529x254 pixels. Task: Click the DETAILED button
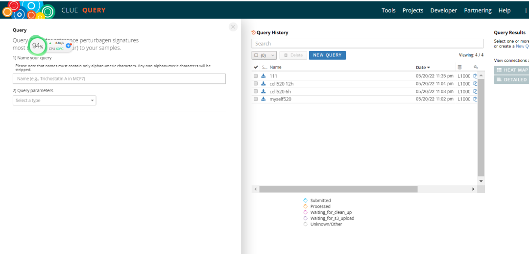511,79
